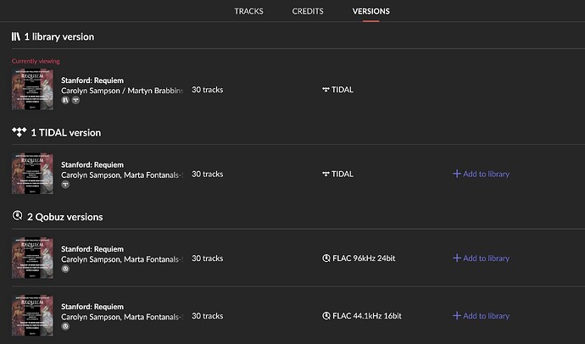585x344 pixels.
Task: Click the Qobuz icon beside FLAC 44.1kHz 16bit
Action: point(326,316)
